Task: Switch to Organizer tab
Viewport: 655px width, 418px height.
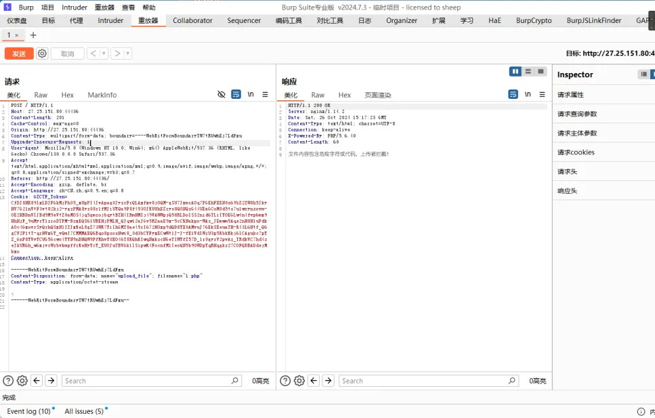Action: pos(402,20)
